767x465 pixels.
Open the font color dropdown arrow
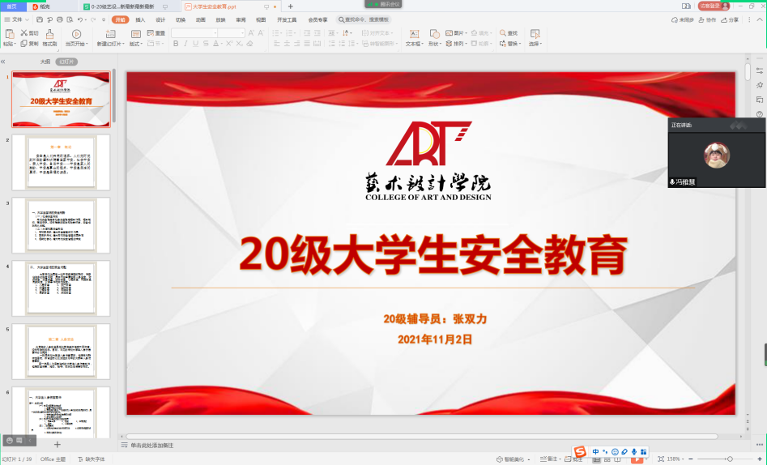click(x=222, y=44)
